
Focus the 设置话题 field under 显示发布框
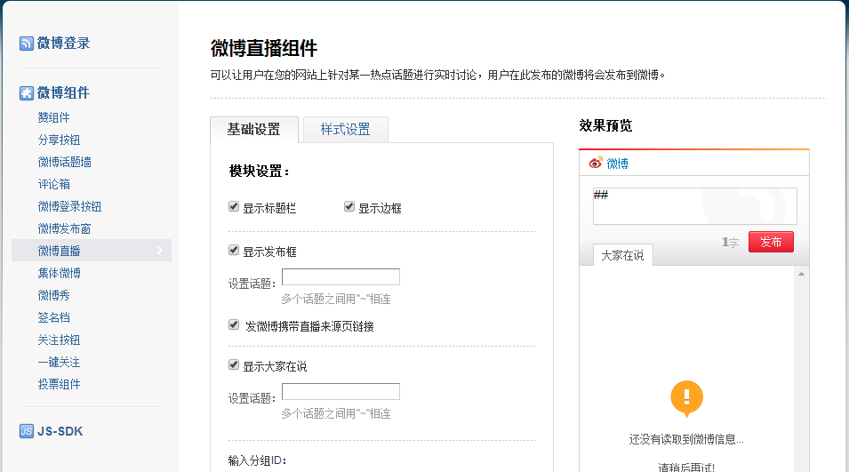[x=340, y=277]
